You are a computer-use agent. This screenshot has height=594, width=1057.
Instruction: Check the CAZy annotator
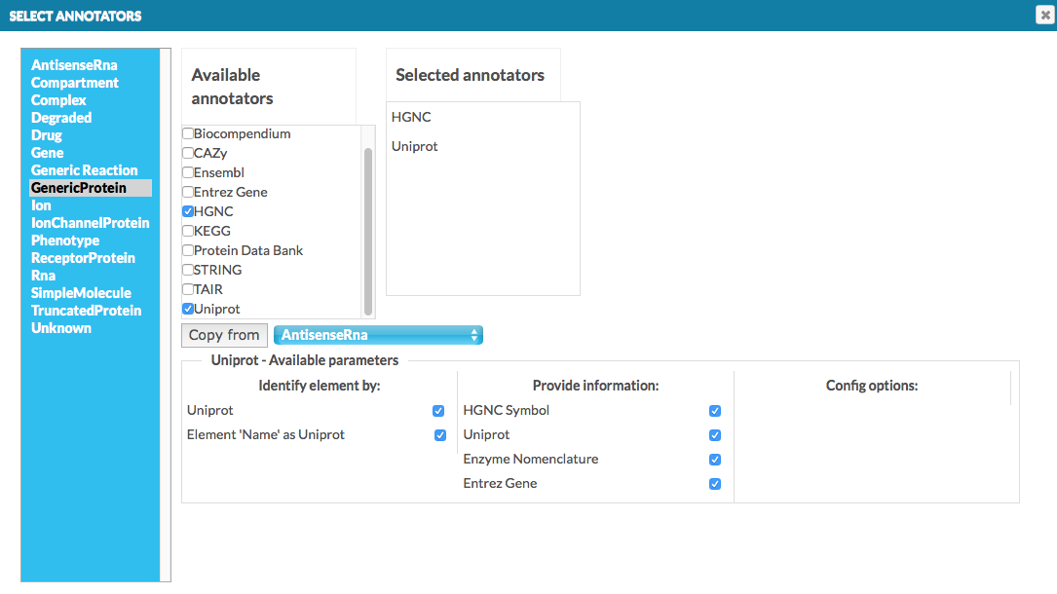(187, 153)
